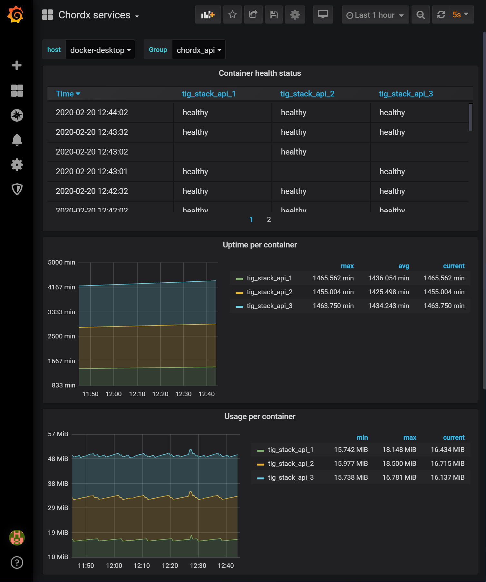Sort by tig_stack_api_1 column header
486x582 pixels.
[x=209, y=94]
